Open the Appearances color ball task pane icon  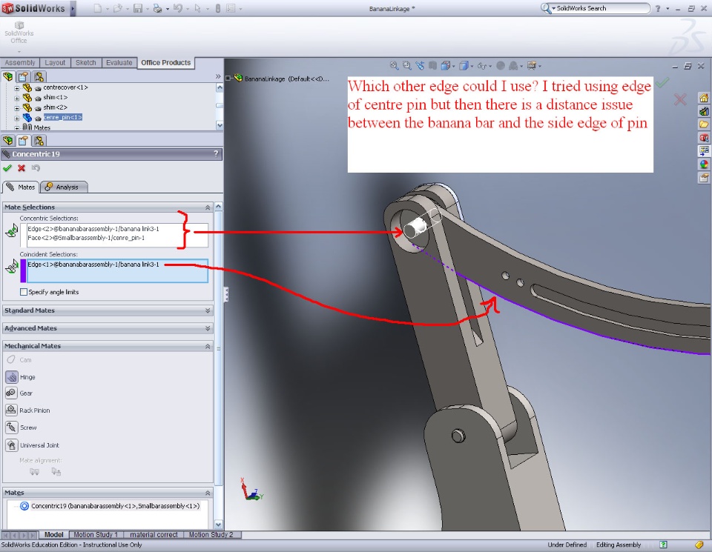(x=703, y=164)
